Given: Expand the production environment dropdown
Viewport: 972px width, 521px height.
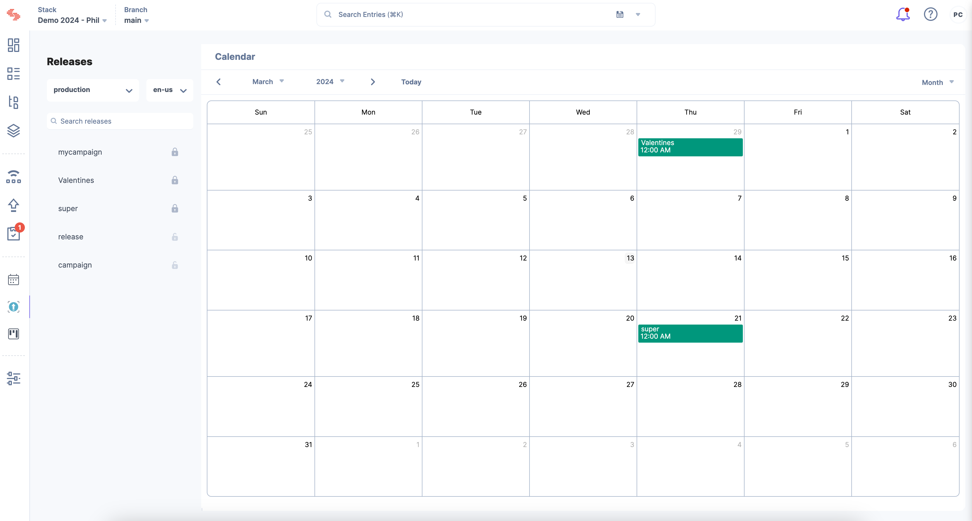Looking at the screenshot, I should coord(93,90).
